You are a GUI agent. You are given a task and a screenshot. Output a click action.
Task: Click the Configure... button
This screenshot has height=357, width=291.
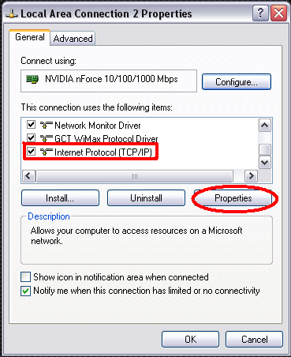(x=237, y=82)
